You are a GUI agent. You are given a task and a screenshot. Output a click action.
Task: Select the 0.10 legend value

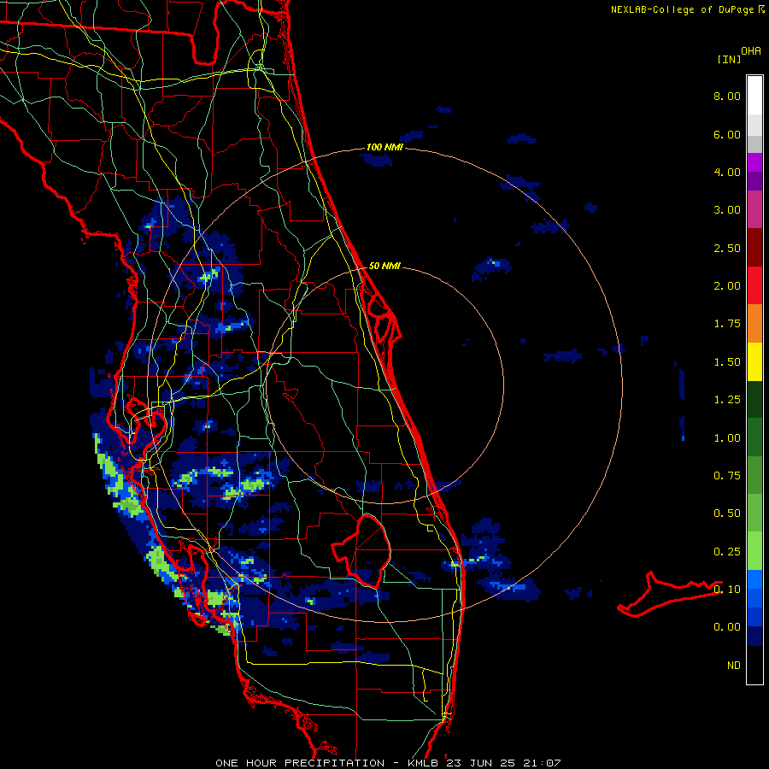tap(727, 590)
